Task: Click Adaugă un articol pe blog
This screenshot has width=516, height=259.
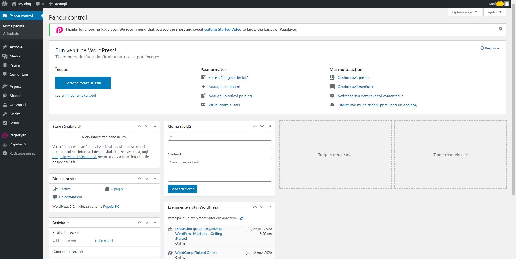Action: coord(230,96)
